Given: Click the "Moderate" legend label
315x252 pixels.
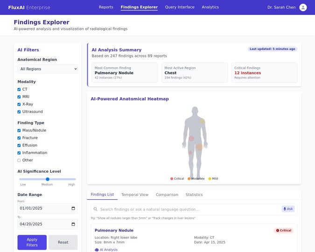Looking at the screenshot, I should [x=198, y=179].
